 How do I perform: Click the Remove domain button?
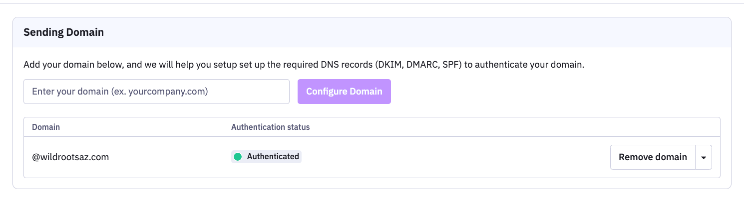pos(653,157)
